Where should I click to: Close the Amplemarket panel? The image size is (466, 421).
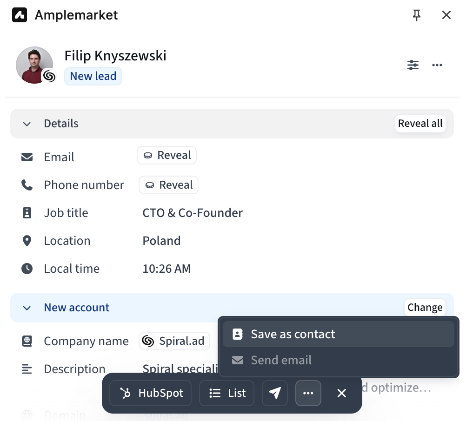click(x=446, y=15)
